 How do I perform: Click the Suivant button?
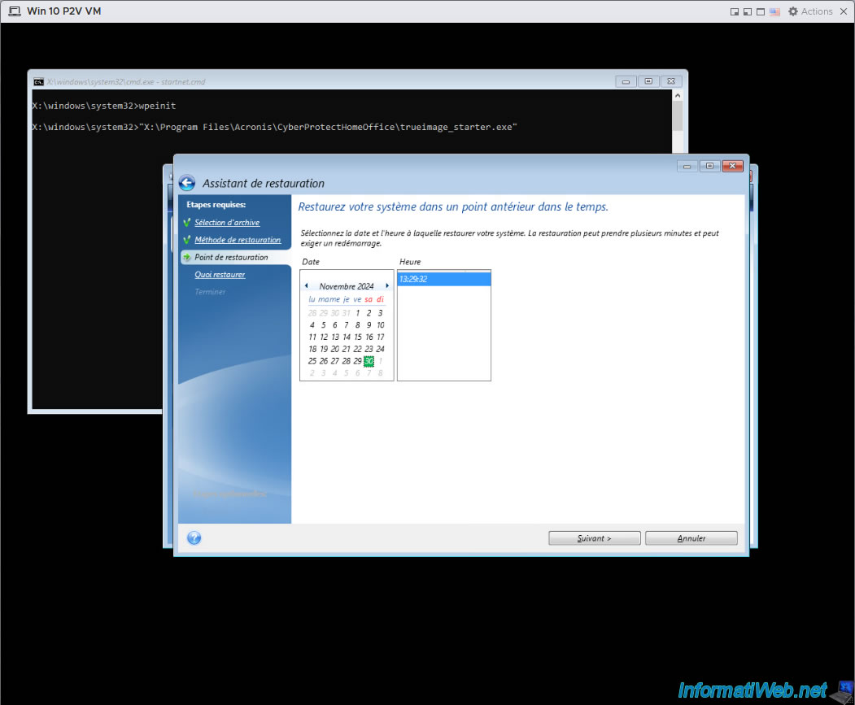[595, 538]
